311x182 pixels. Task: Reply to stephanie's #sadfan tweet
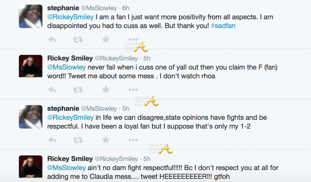click(x=52, y=40)
